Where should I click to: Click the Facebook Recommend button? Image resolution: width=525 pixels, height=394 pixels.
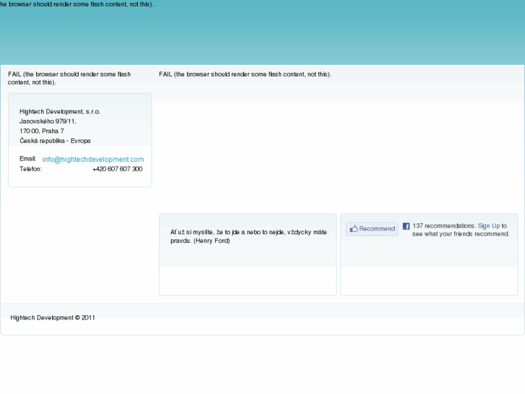pyautogui.click(x=372, y=229)
